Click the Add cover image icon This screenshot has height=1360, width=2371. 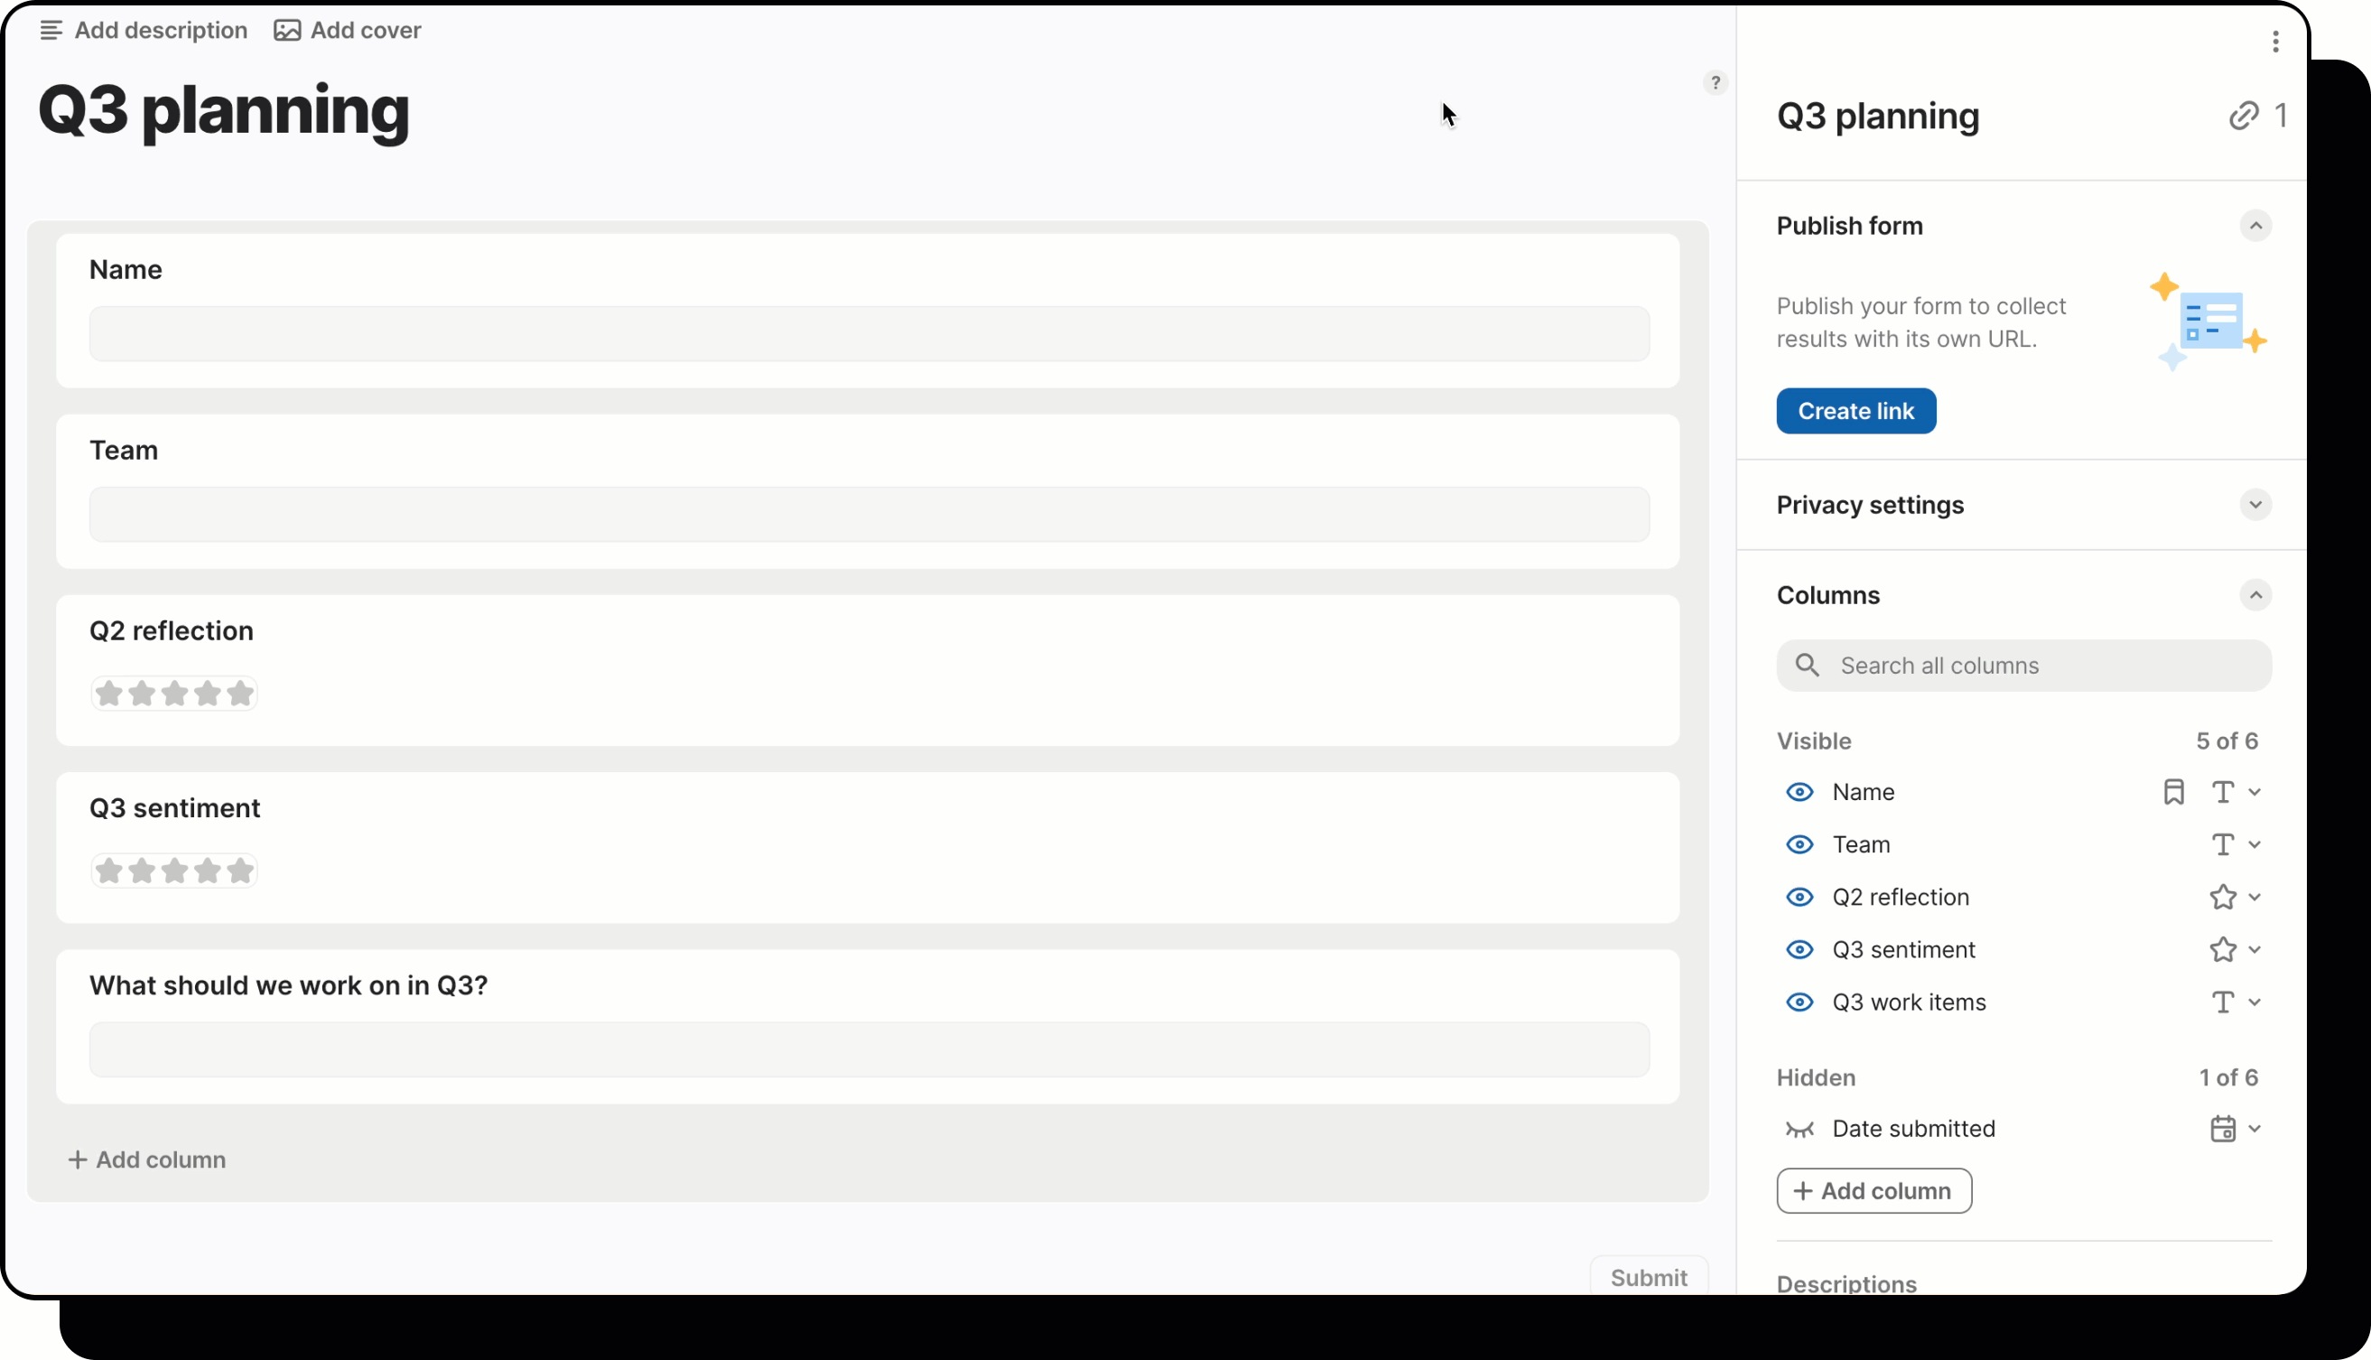pos(287,31)
